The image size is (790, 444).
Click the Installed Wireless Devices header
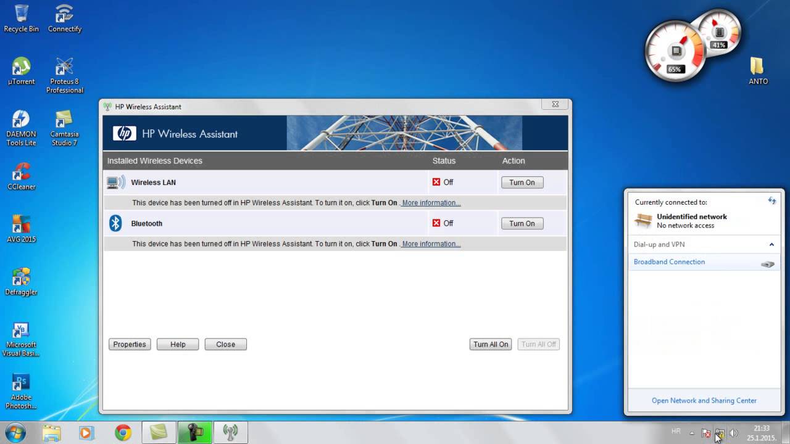click(x=155, y=161)
